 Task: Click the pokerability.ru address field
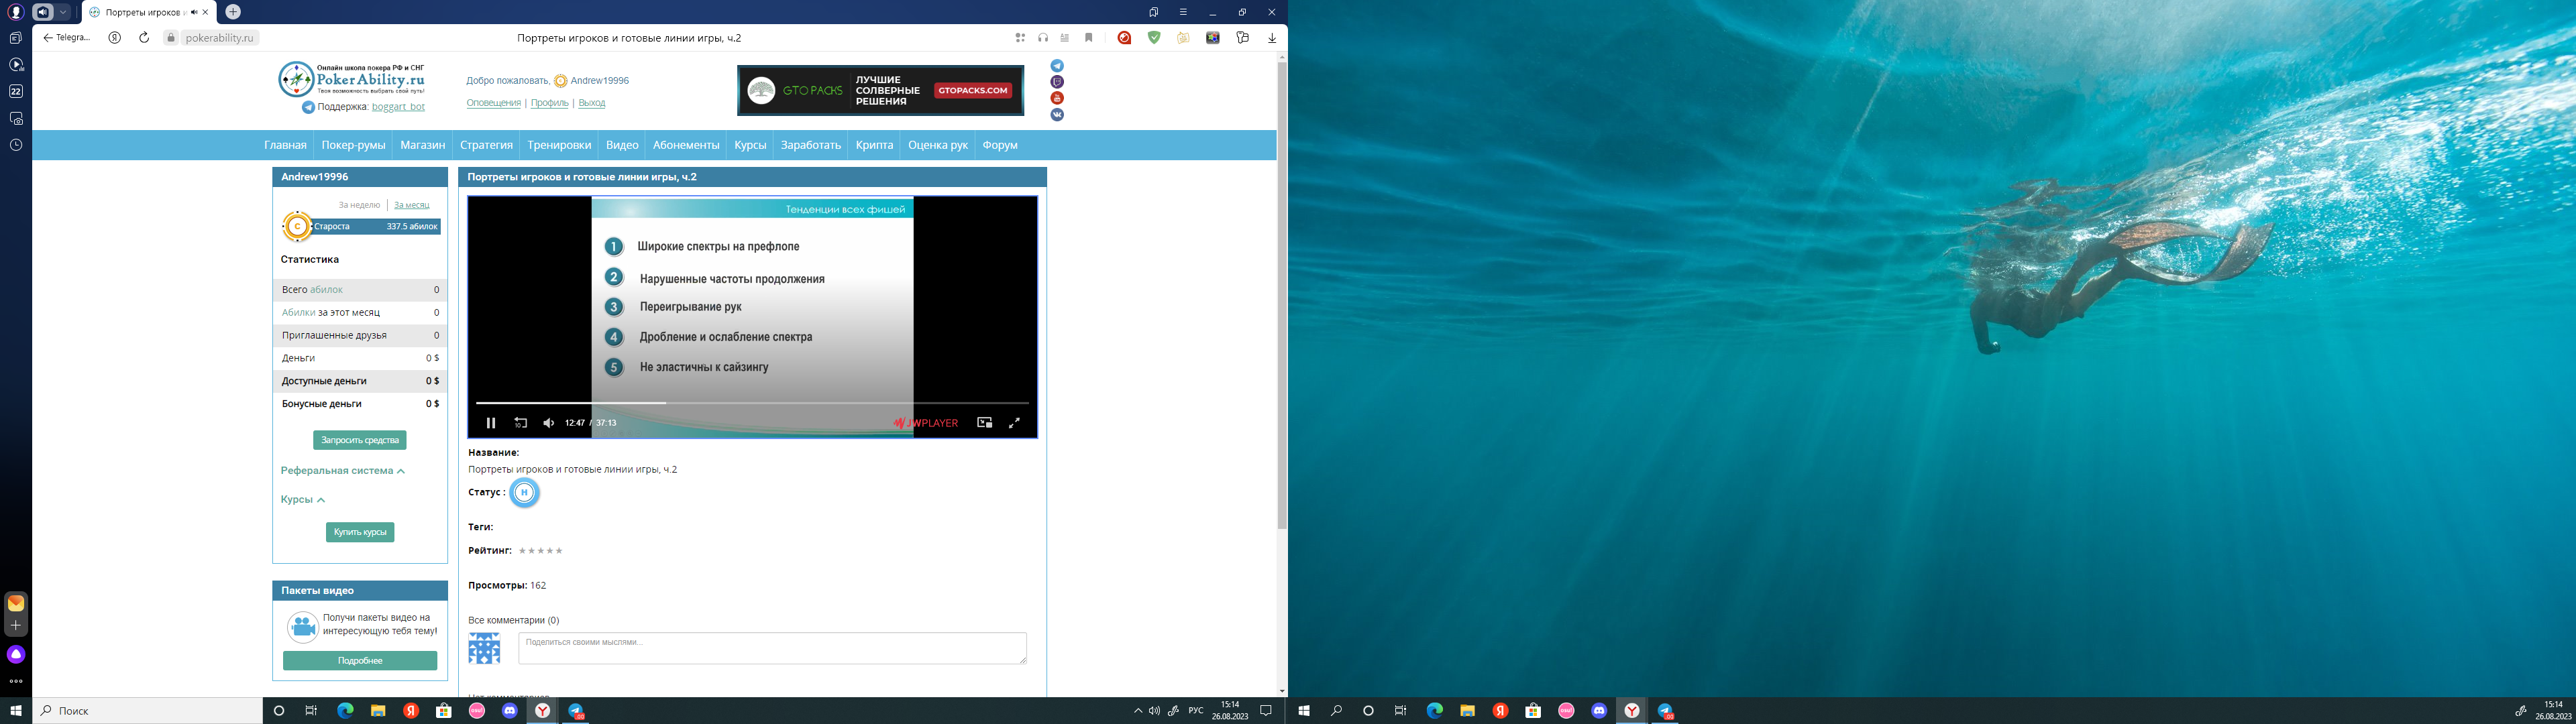(x=220, y=38)
